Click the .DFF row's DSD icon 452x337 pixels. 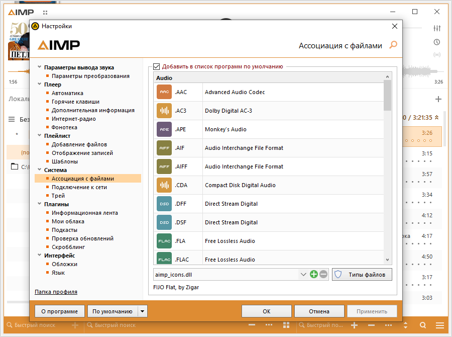[x=164, y=204]
